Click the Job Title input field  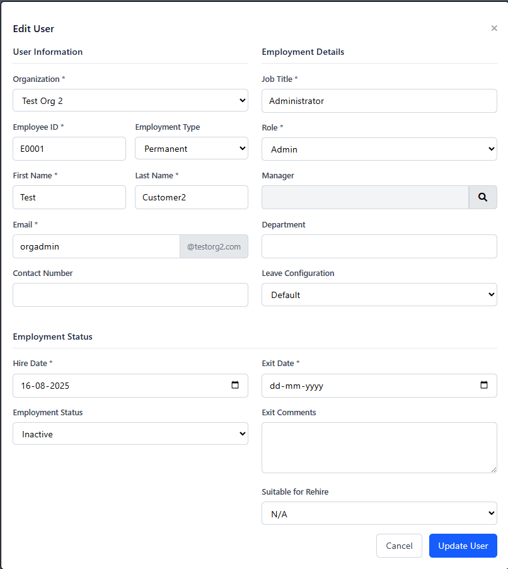coord(379,101)
